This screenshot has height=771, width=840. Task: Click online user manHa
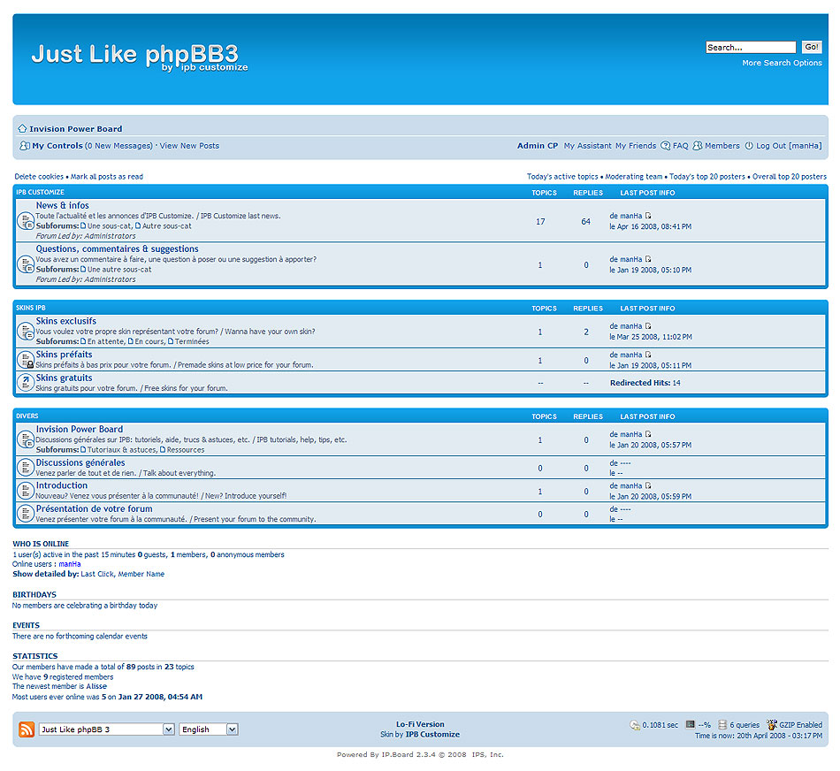click(x=70, y=563)
